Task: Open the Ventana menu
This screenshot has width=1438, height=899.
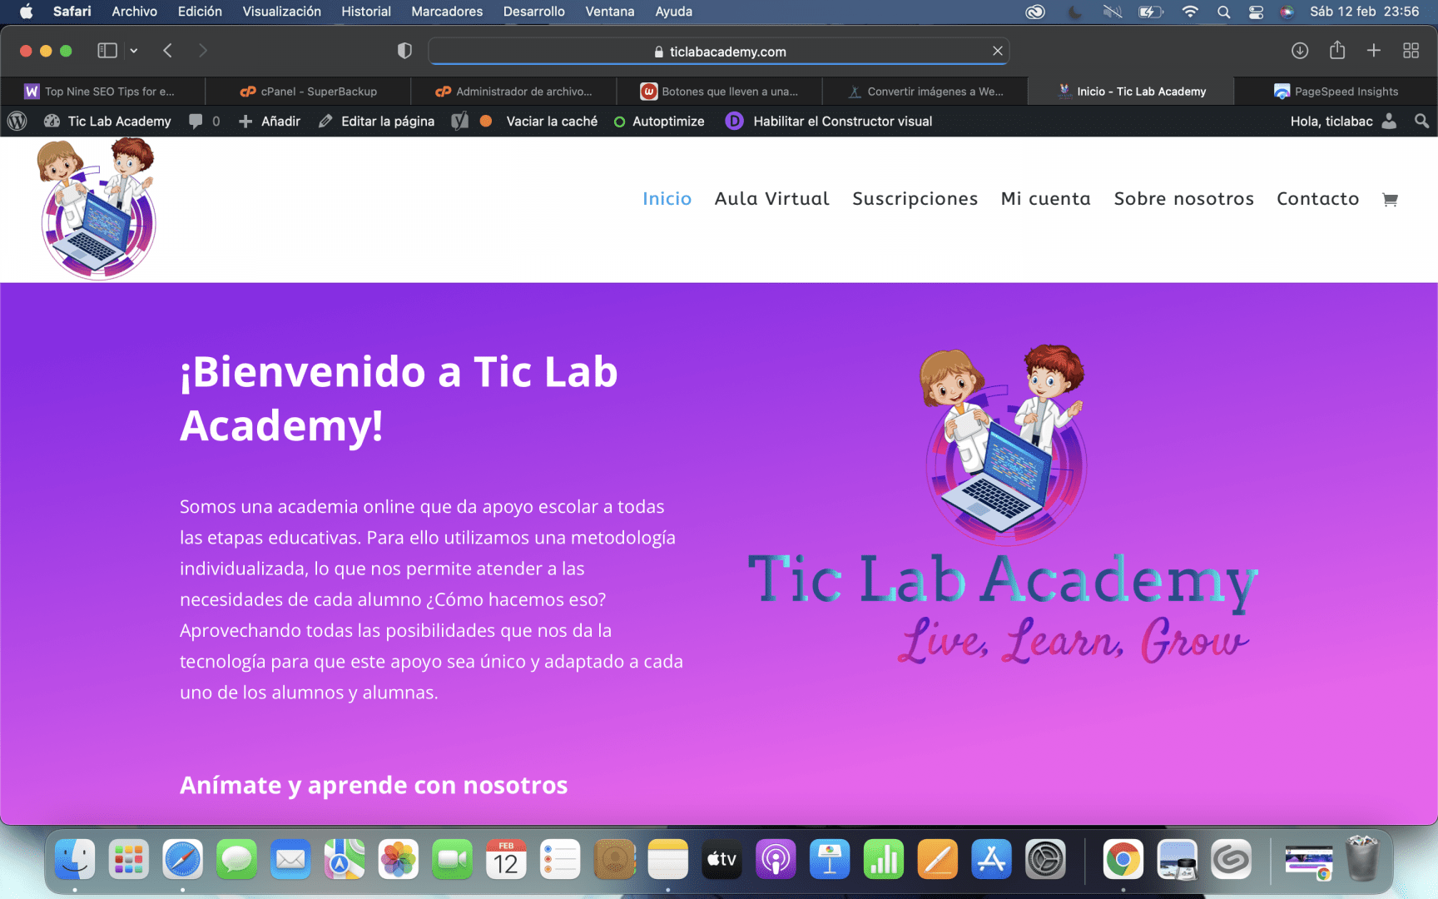Action: pos(610,12)
